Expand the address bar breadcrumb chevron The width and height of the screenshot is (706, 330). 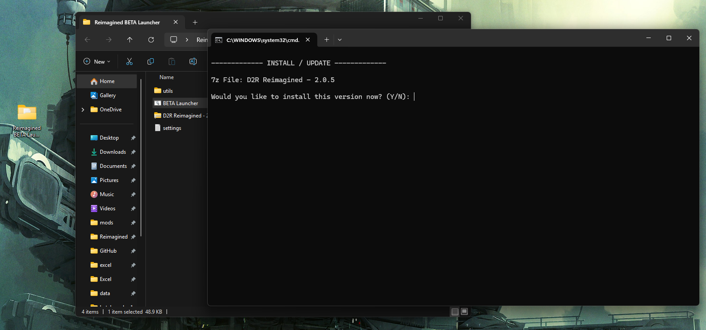point(187,40)
